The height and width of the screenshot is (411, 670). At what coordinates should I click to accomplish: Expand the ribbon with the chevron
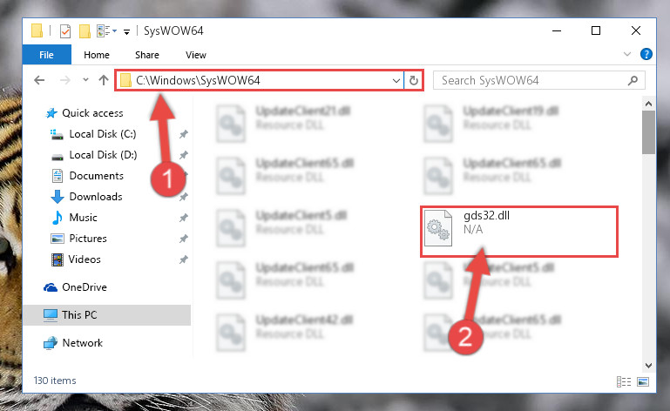click(x=626, y=54)
